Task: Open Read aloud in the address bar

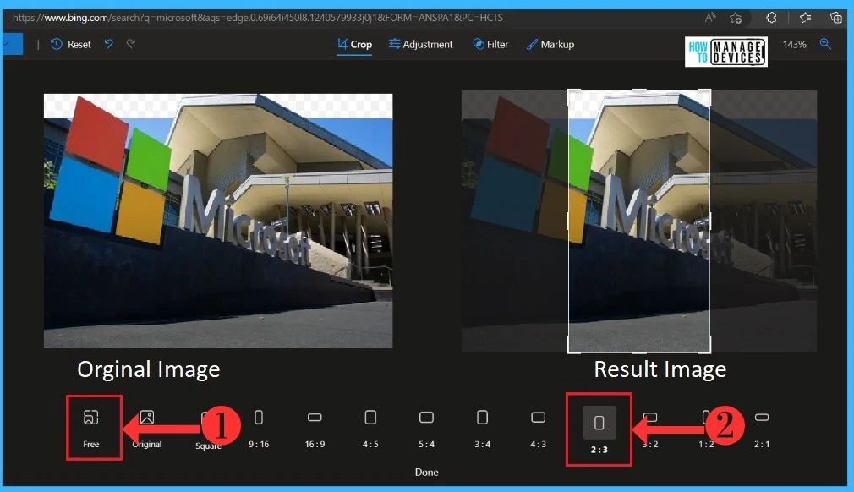Action: [x=710, y=18]
